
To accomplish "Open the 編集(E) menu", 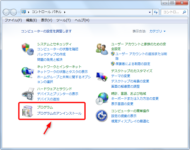I will (x=31, y=20).
